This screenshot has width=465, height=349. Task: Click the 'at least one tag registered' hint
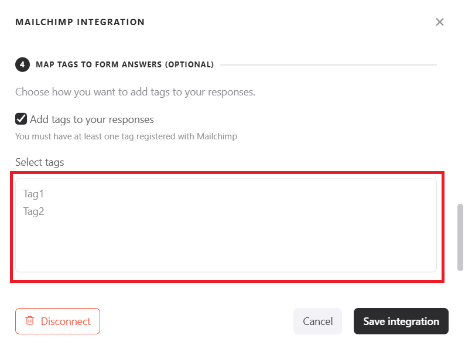coord(126,136)
